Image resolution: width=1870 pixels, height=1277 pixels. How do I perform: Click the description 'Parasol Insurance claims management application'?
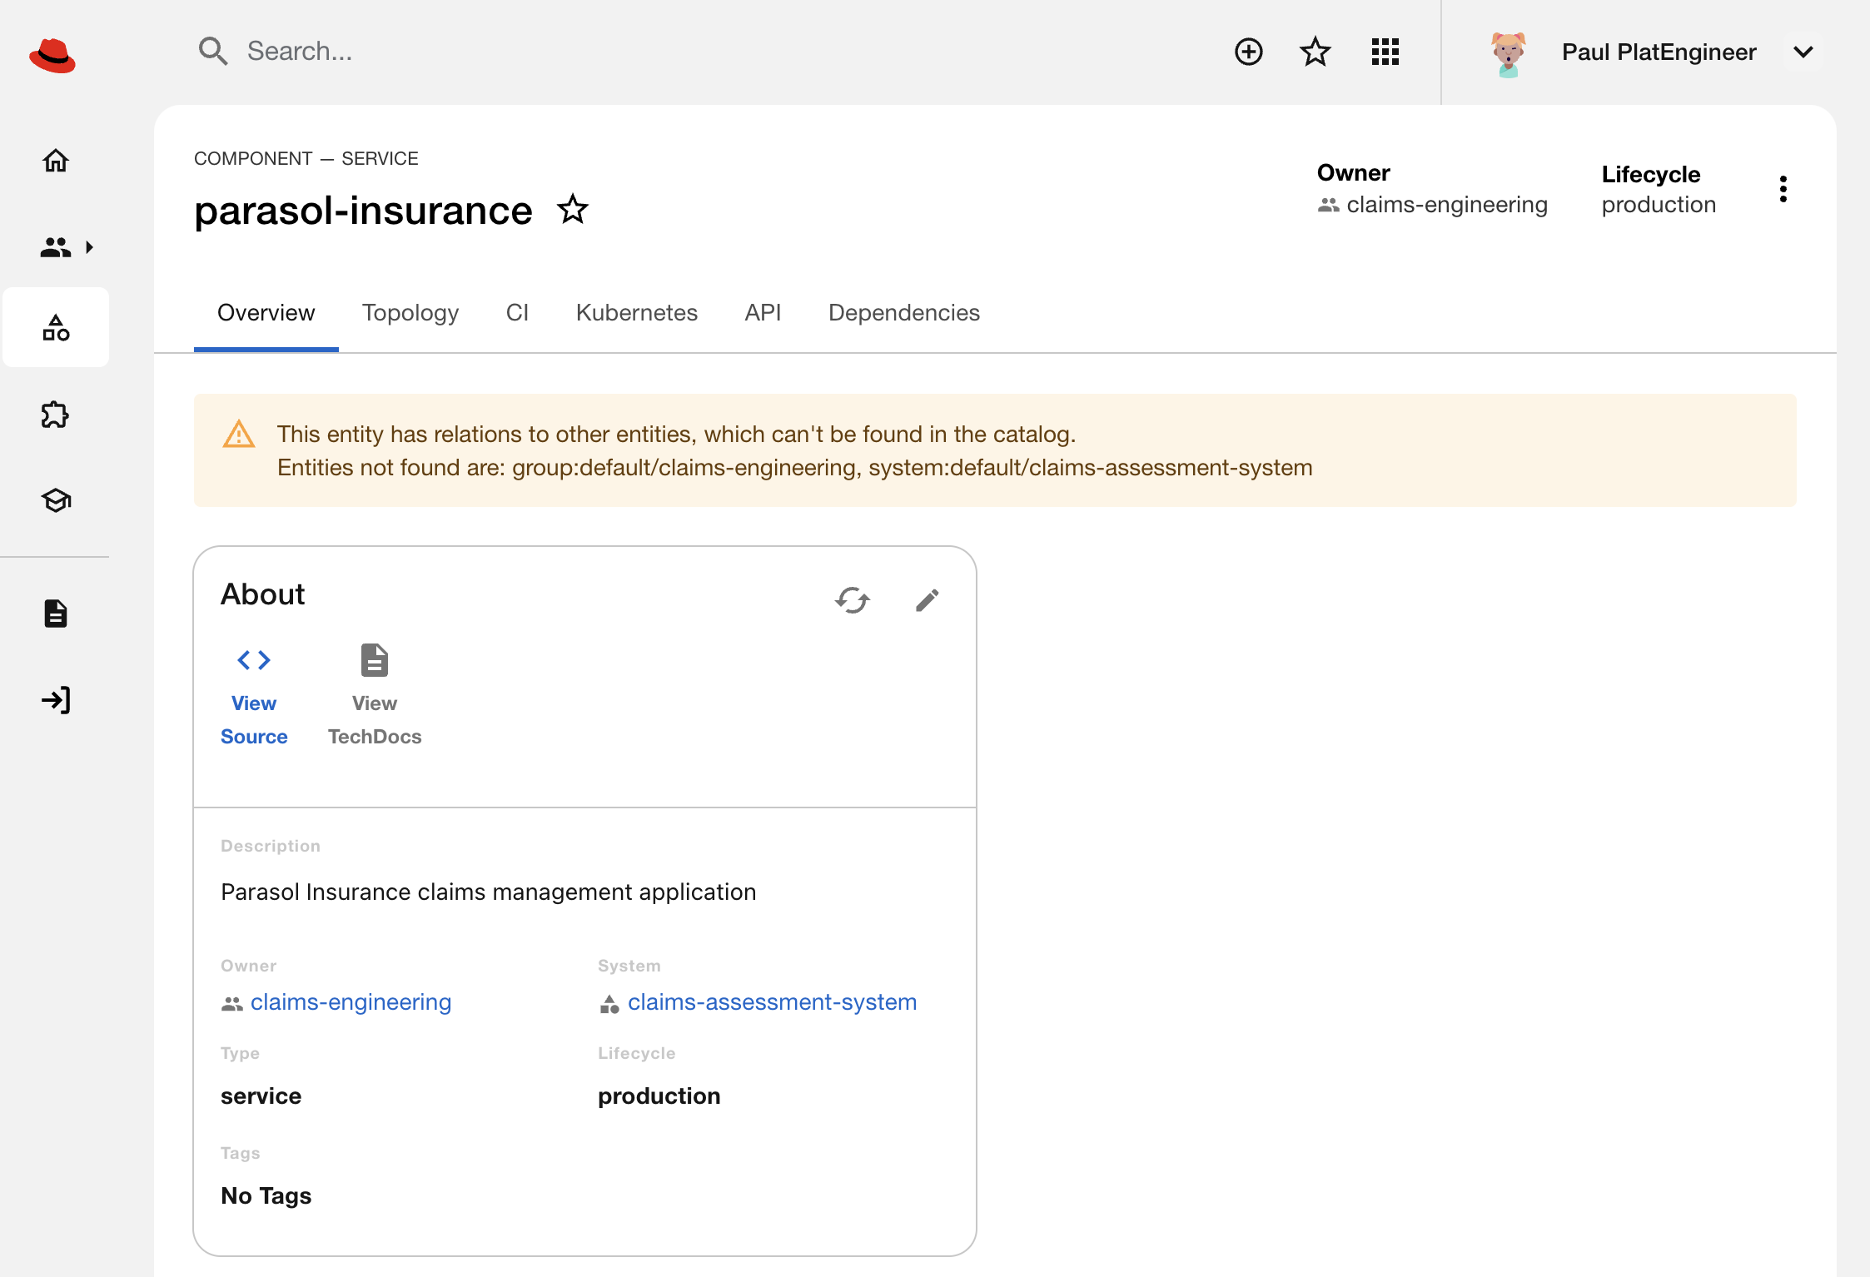click(x=488, y=892)
